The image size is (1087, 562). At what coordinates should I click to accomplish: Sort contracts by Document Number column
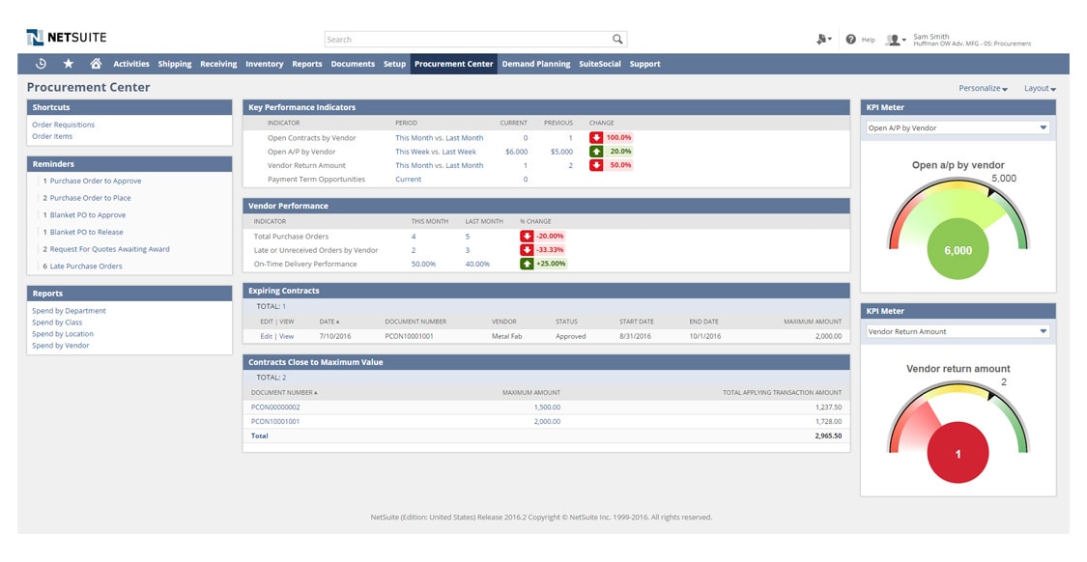[x=284, y=393]
